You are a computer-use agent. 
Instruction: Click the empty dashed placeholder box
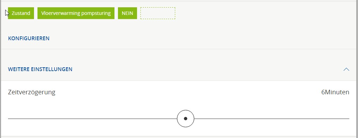[x=158, y=13]
